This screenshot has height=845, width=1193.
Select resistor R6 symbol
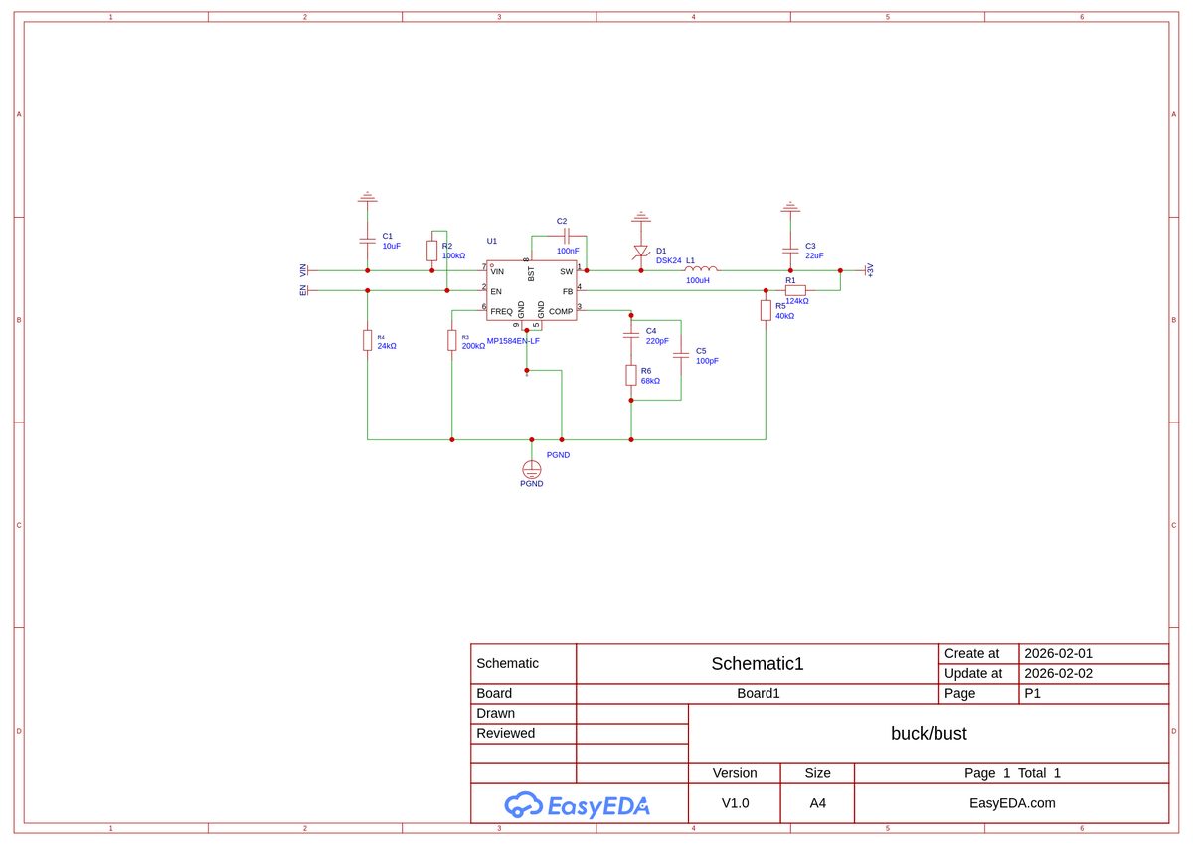(630, 375)
